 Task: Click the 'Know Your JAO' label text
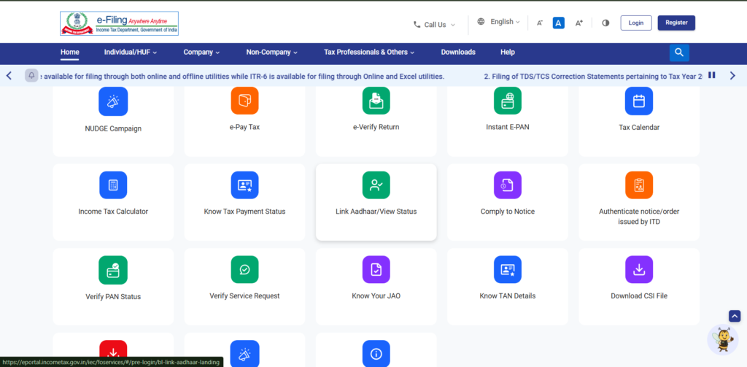tap(376, 296)
